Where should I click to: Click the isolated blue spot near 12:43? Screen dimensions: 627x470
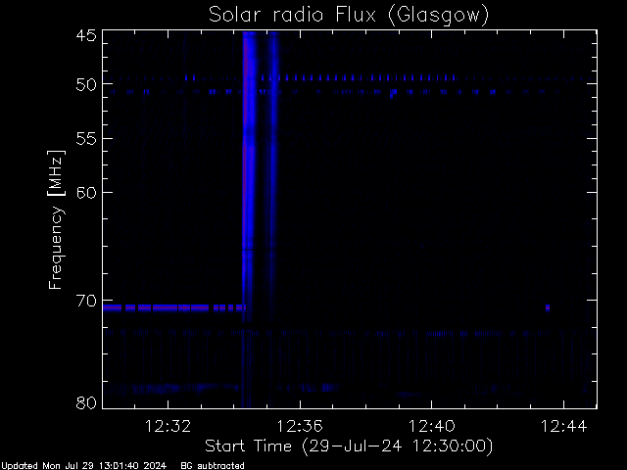(x=548, y=307)
